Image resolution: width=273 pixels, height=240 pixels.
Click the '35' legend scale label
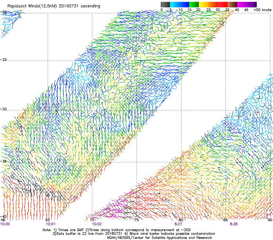pos(227,10)
